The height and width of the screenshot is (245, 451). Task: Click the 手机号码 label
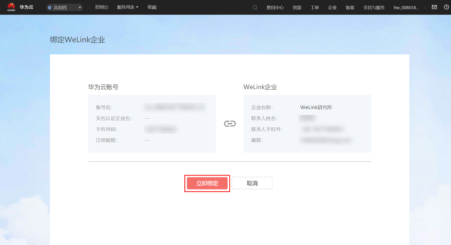coord(107,129)
